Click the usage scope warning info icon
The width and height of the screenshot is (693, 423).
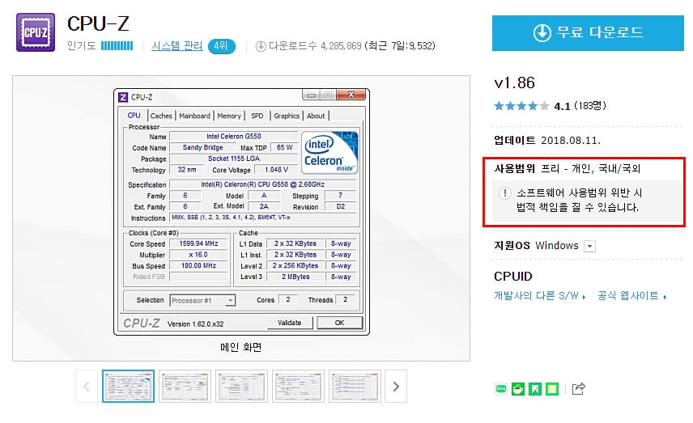504,193
